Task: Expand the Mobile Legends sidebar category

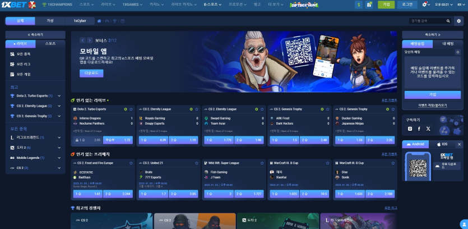Action: click(58, 158)
